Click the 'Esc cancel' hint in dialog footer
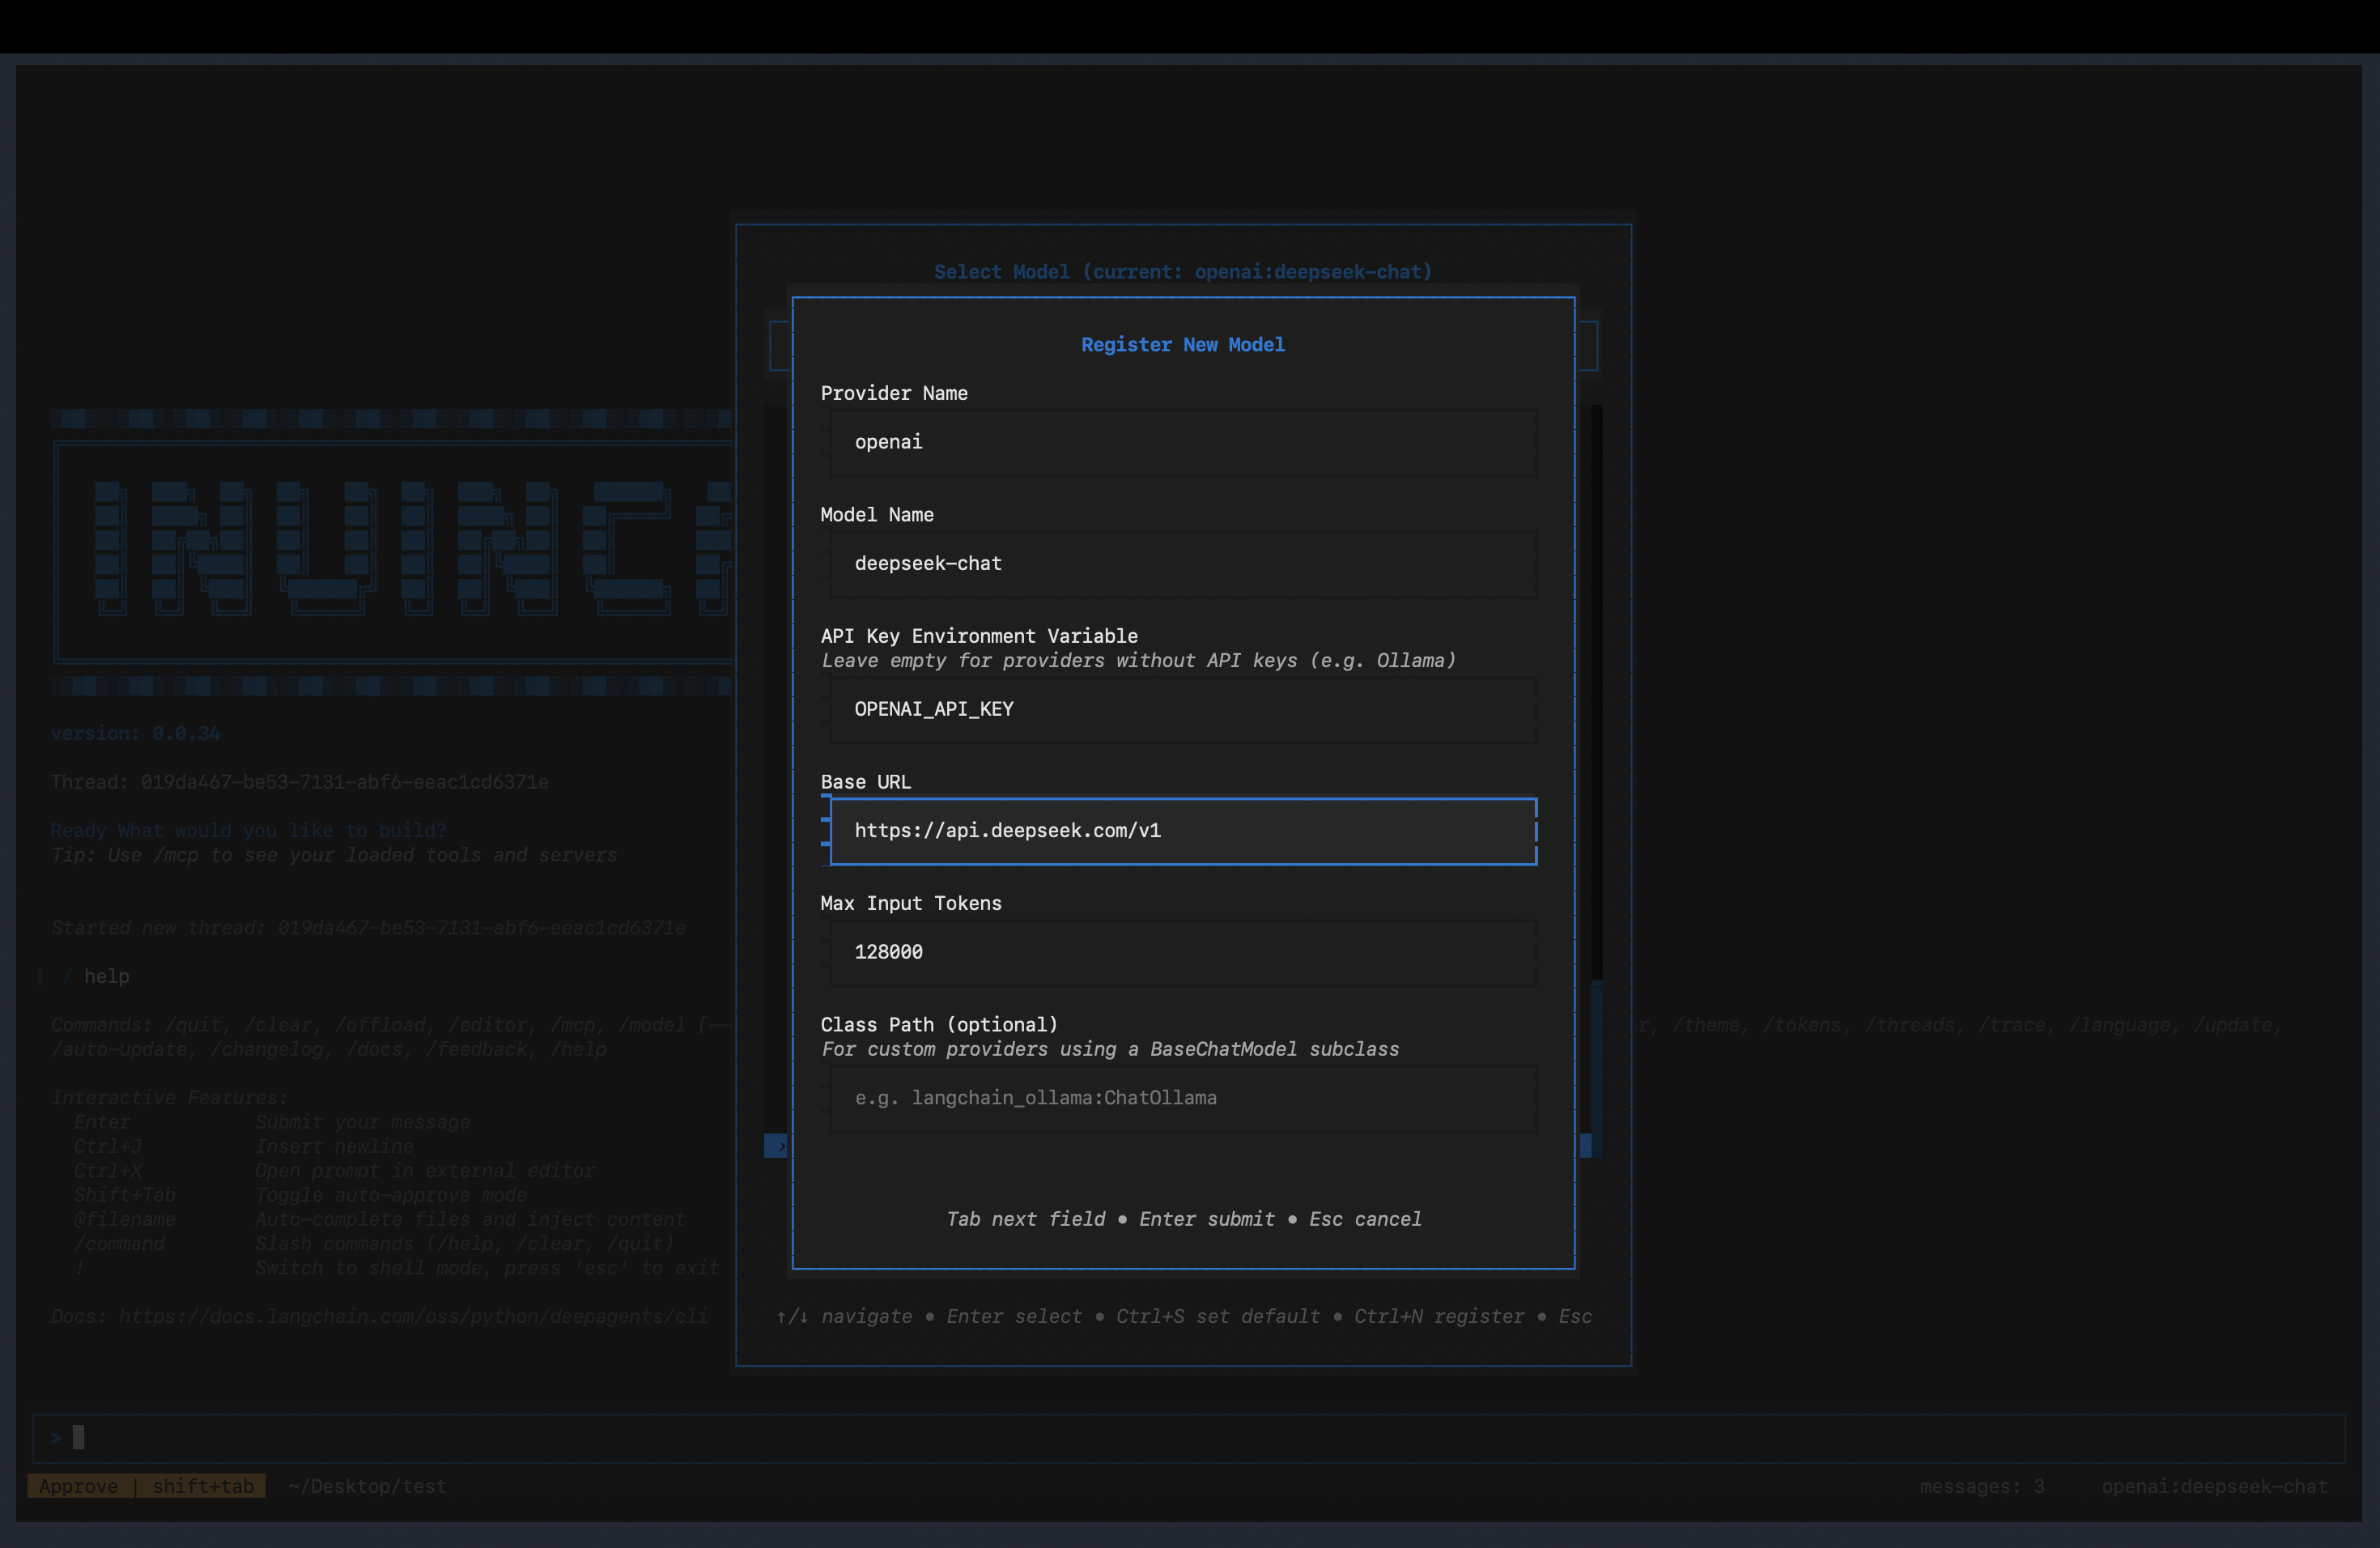The height and width of the screenshot is (1548, 2380). click(1364, 1219)
